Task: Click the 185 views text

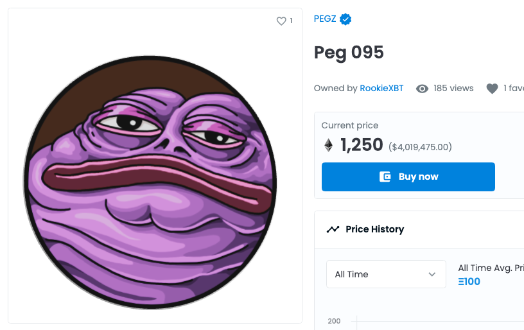Action: click(x=453, y=89)
